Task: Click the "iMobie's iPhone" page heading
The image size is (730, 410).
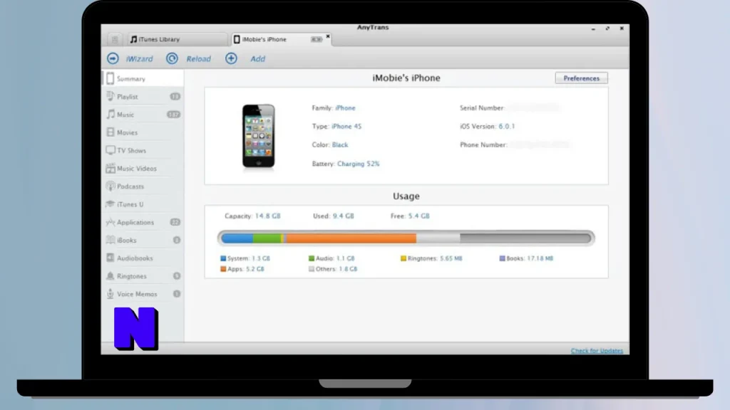Action: (406, 78)
